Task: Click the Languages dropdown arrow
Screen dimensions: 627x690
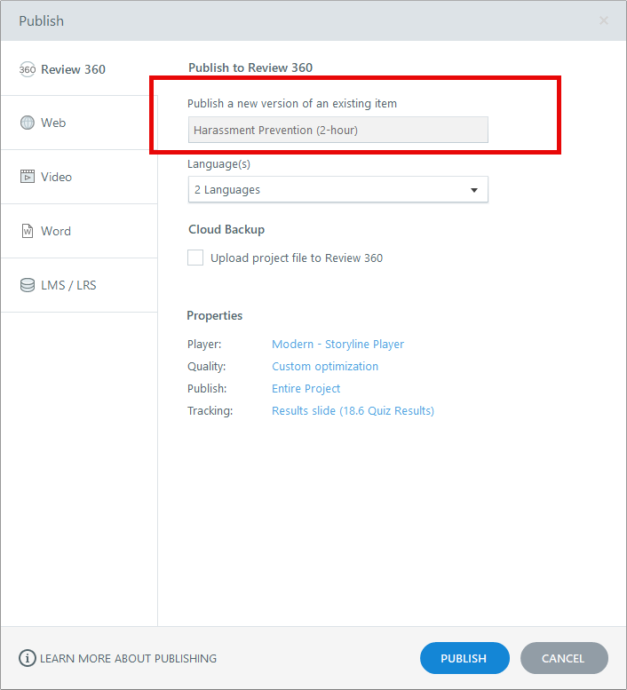Action: [473, 189]
